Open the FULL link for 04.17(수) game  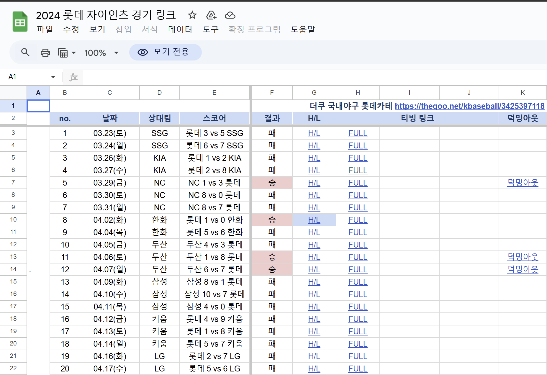(358, 369)
